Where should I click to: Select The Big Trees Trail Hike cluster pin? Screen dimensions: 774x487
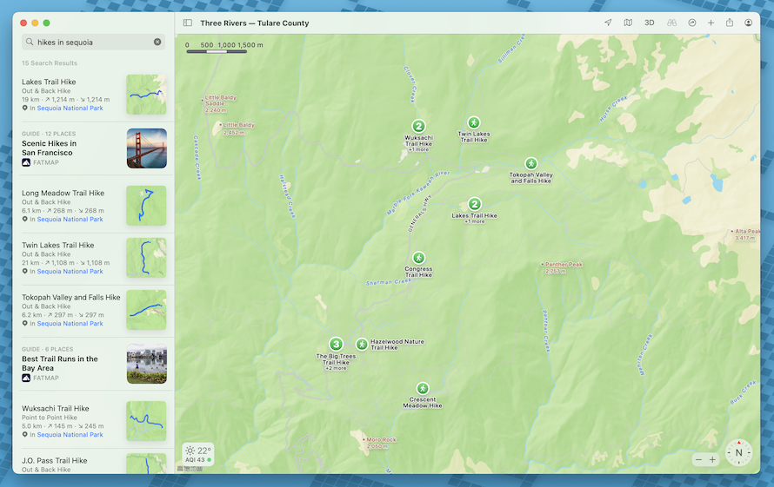point(337,344)
